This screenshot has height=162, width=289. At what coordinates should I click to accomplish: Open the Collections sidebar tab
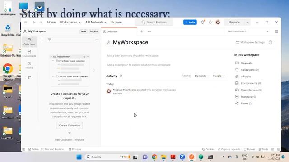29,42
